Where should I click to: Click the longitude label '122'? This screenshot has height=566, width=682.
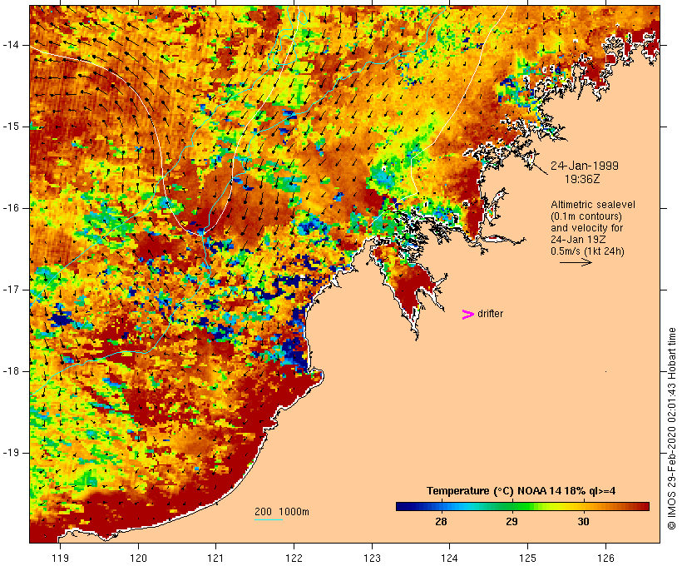pyautogui.click(x=294, y=558)
